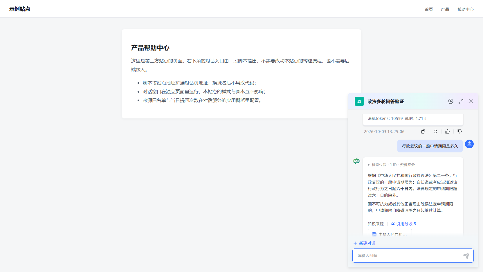Send message with paper plane icon
Screen dimensions: 483x272
(466, 256)
